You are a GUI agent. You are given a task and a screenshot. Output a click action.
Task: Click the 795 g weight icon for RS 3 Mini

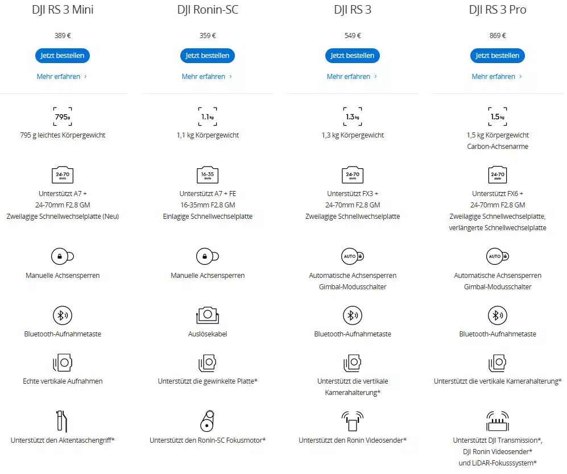point(63,117)
